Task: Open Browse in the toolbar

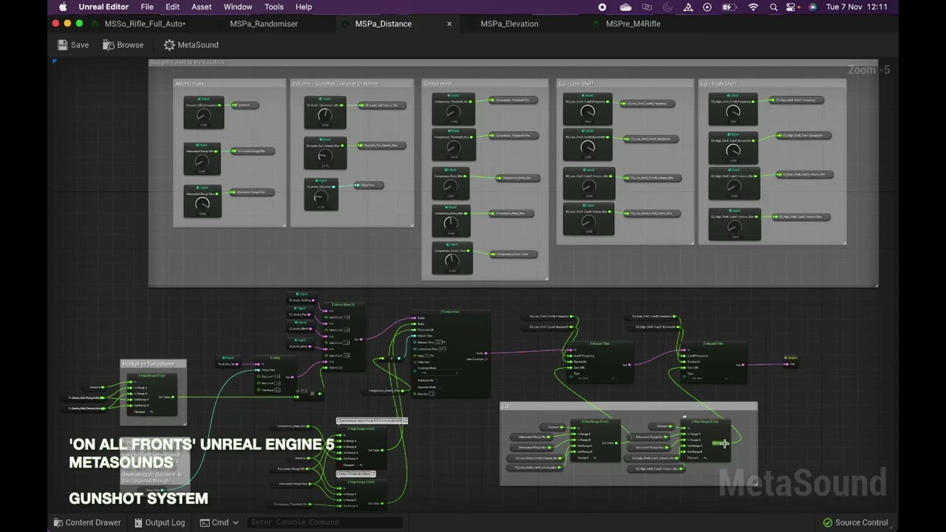Action: click(123, 45)
